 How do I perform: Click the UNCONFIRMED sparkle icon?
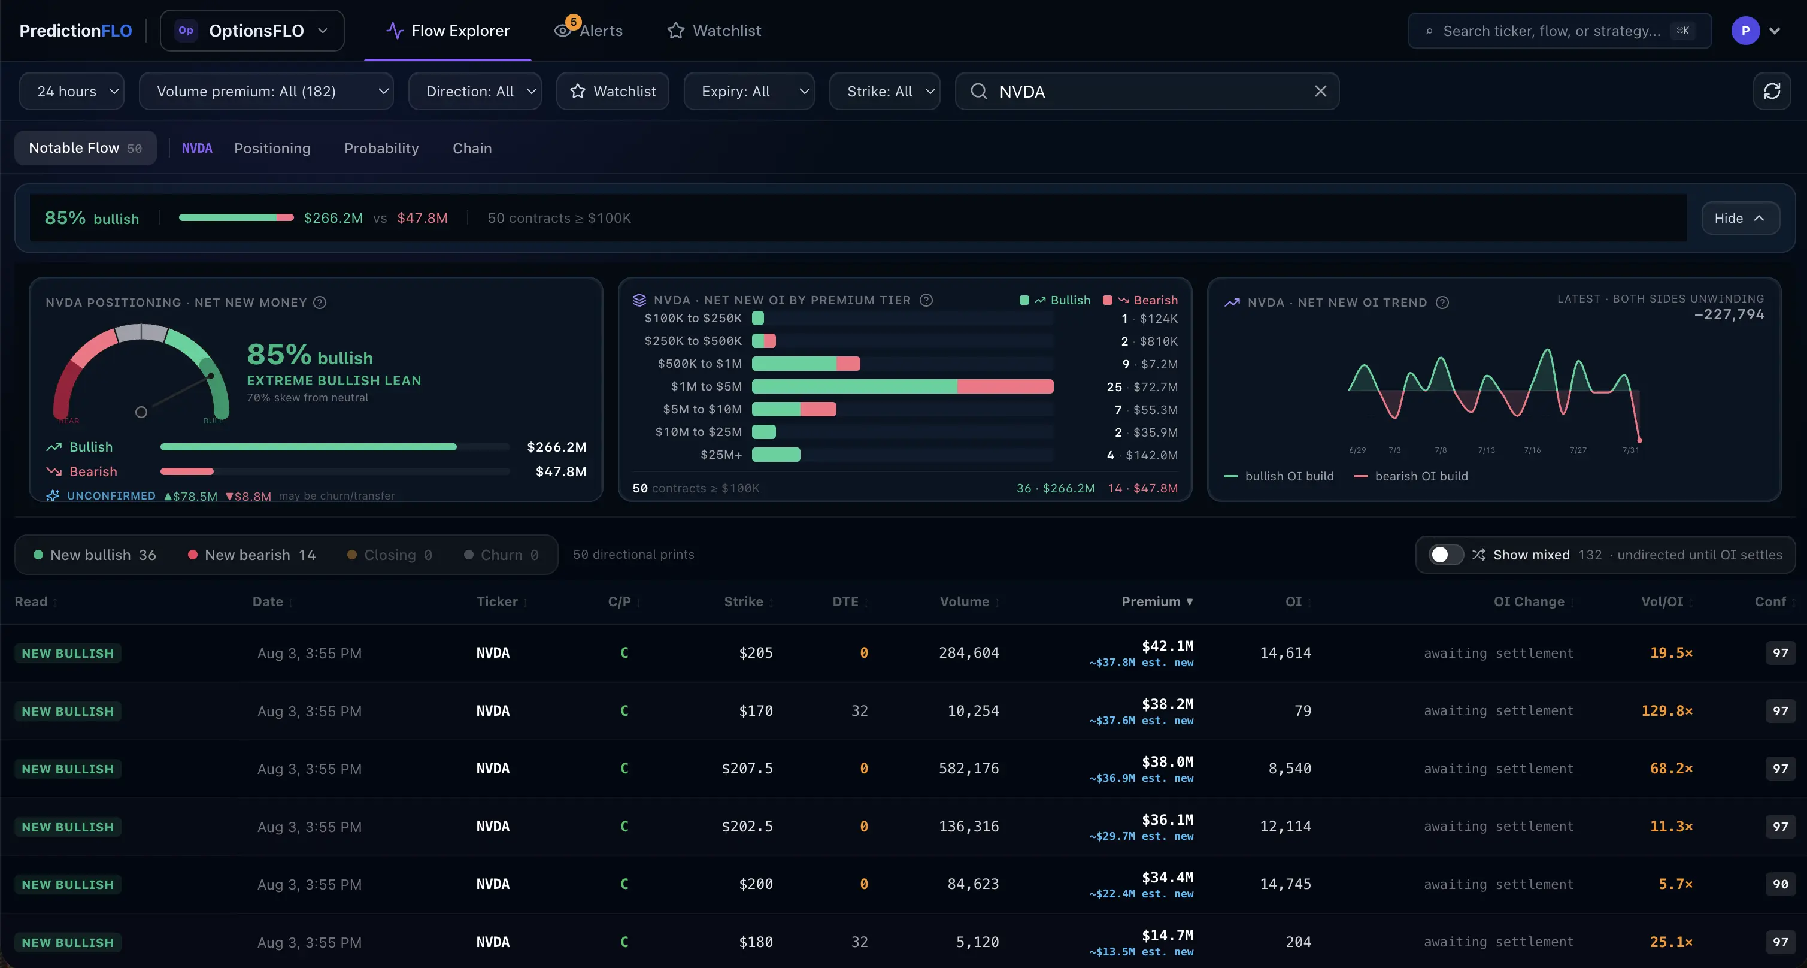(53, 495)
